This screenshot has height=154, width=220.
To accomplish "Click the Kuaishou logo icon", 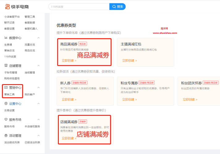I will [x=7, y=6].
